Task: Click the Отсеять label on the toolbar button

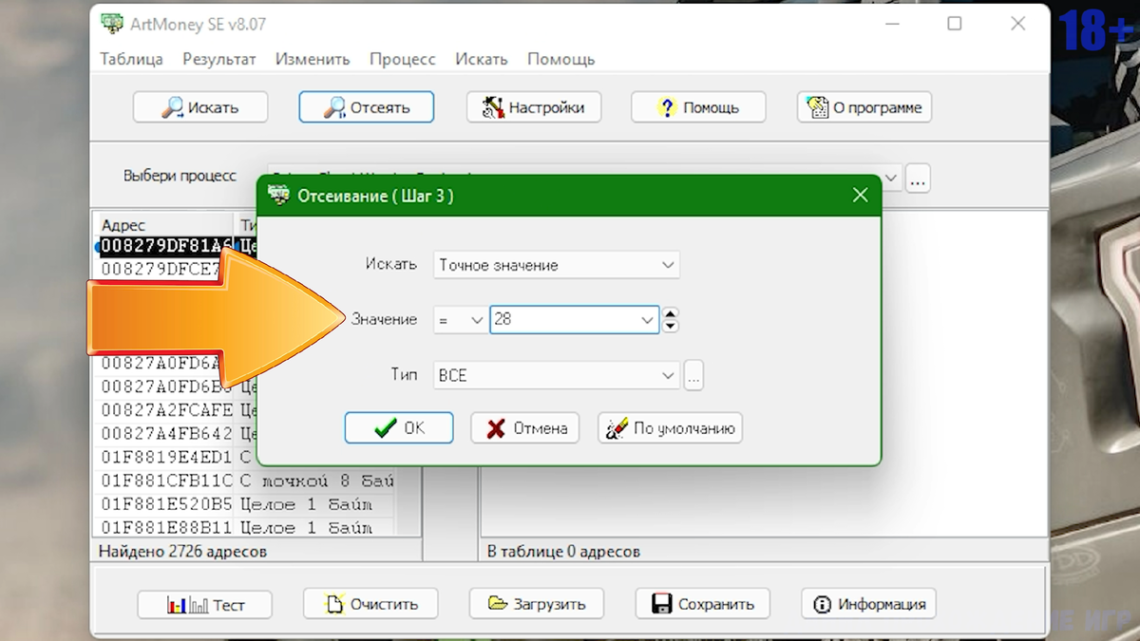Action: coord(380,107)
